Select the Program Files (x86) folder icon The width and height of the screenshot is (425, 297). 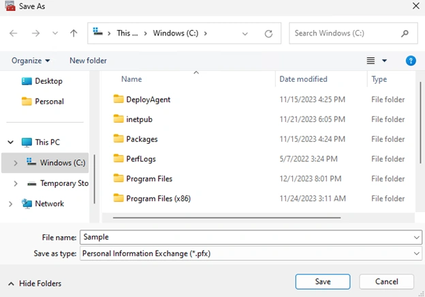pyautogui.click(x=119, y=198)
